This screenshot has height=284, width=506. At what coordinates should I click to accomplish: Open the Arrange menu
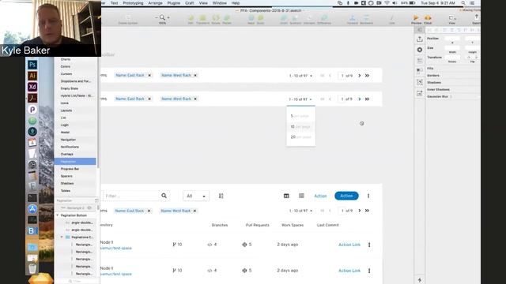155,3
